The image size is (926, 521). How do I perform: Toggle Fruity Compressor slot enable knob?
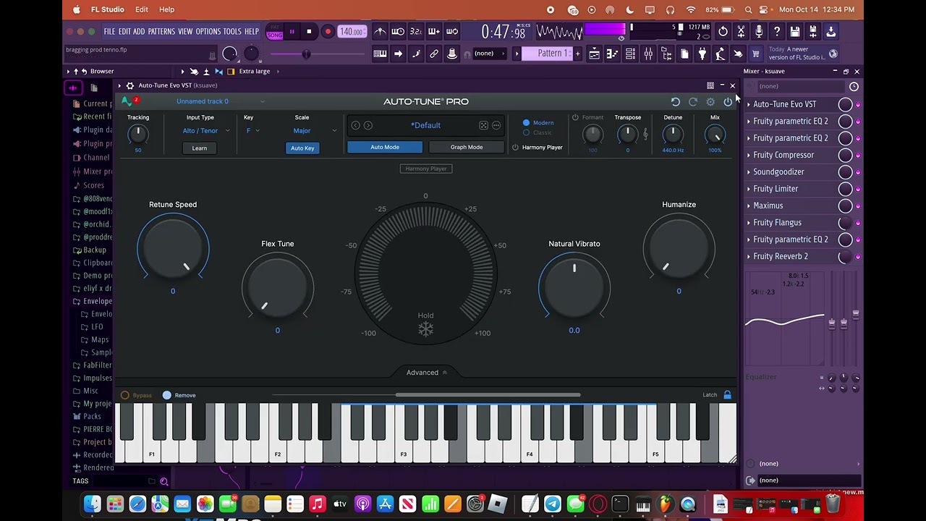pos(845,155)
